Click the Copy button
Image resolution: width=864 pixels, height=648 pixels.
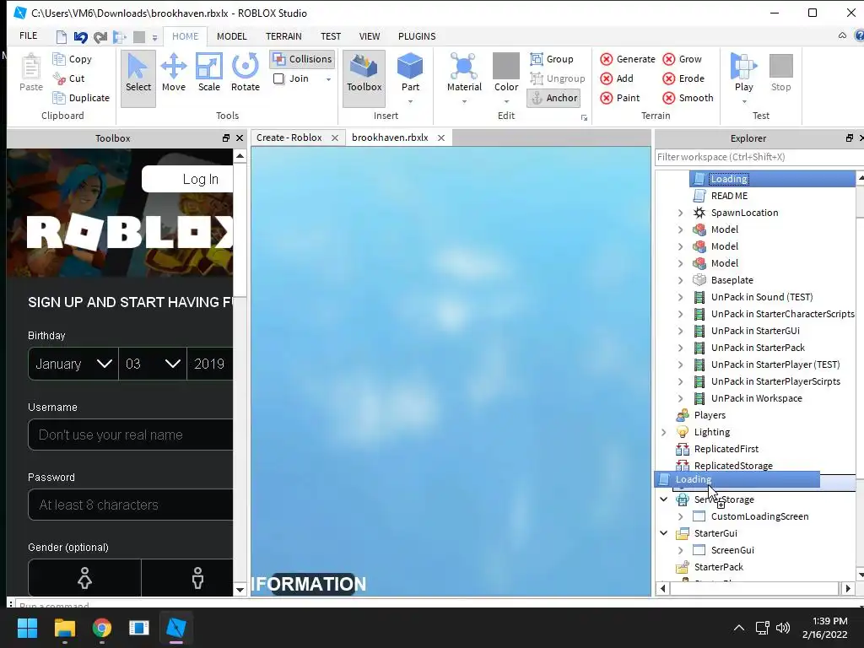coord(73,59)
